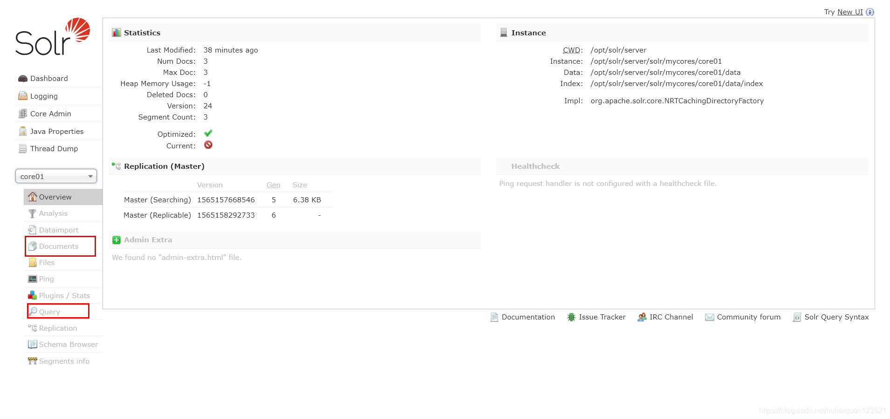This screenshot has width=890, height=419.
Task: Click the Replication (Master) header icon
Action: point(116,166)
